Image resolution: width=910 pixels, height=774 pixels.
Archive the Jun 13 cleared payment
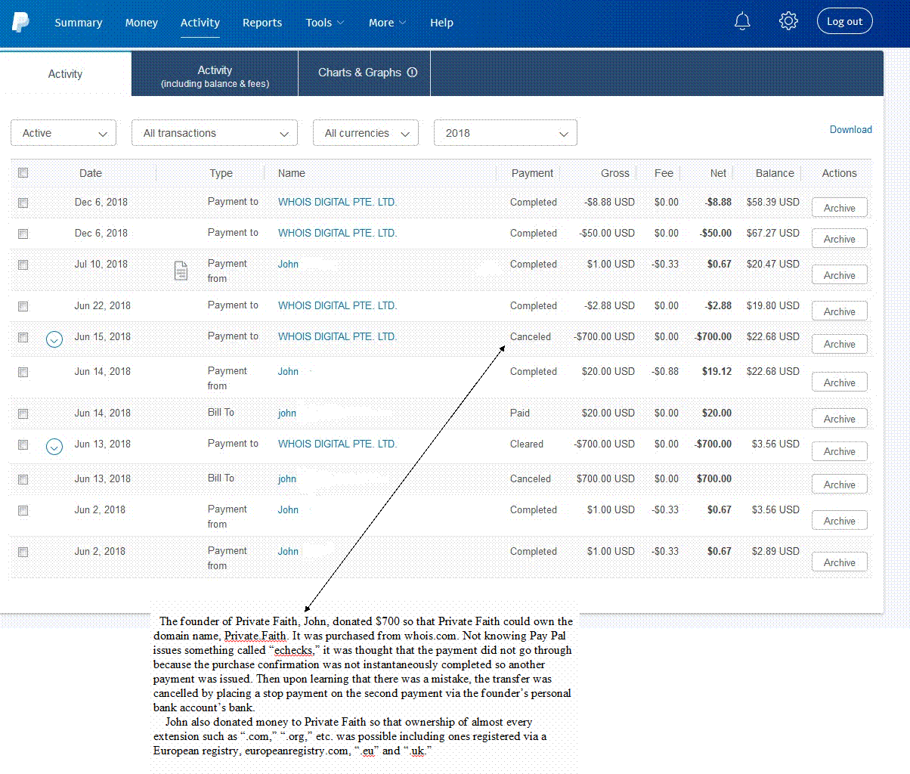(x=840, y=451)
